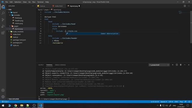Click pages in the breadcrumb
Viewport: 192px width, 108px height.
(x=46, y=10)
